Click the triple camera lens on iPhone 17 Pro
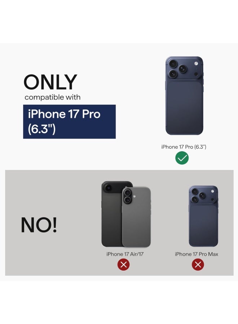Viewport: 238px width, 324px height. [x=177, y=69]
